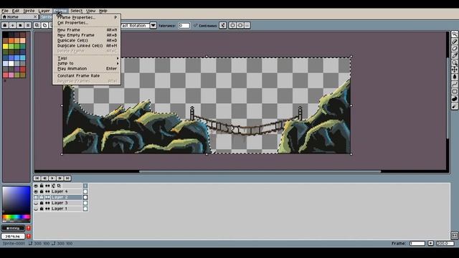
Task: Toggle lock on Layer 4
Action: [x=42, y=191]
